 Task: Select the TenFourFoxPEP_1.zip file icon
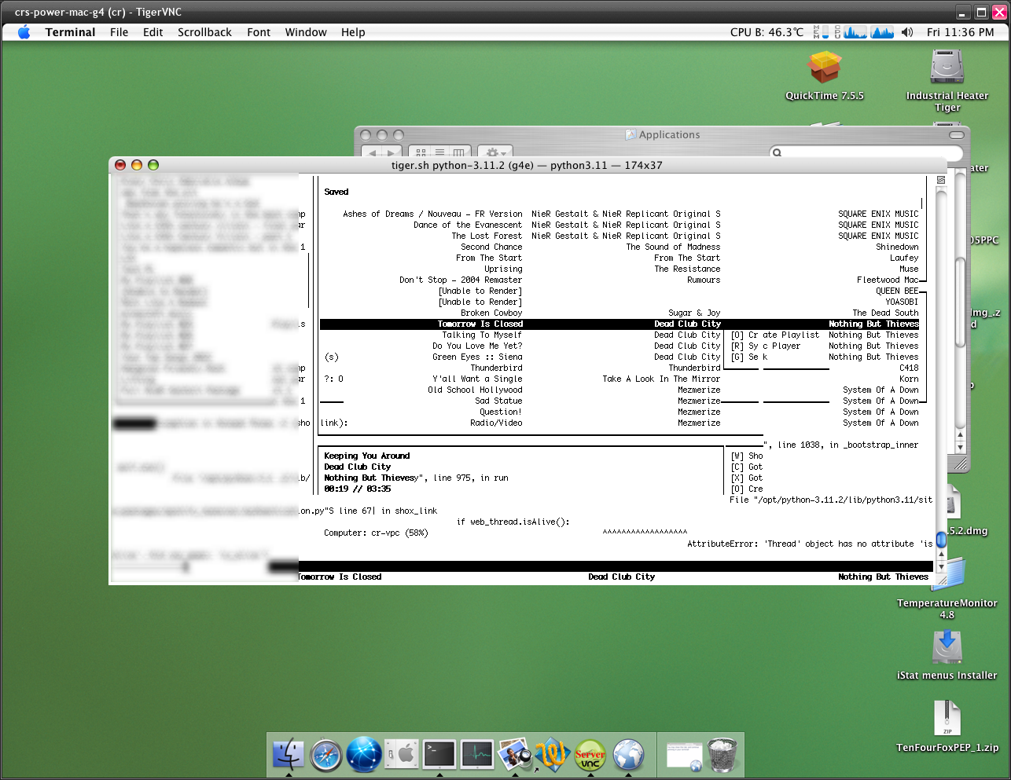[x=947, y=719]
